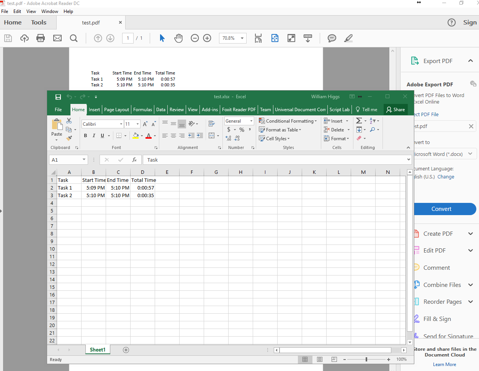Switch to Normal view in Excel status bar
Viewport: 479px width, 371px height.
[305, 360]
